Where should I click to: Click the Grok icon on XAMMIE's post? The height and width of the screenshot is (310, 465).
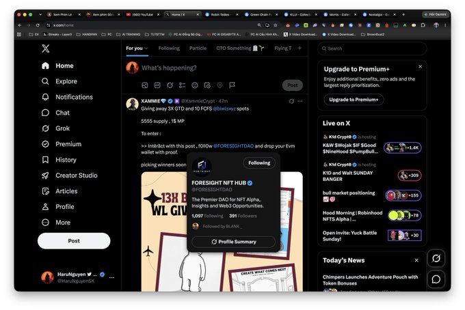click(291, 101)
